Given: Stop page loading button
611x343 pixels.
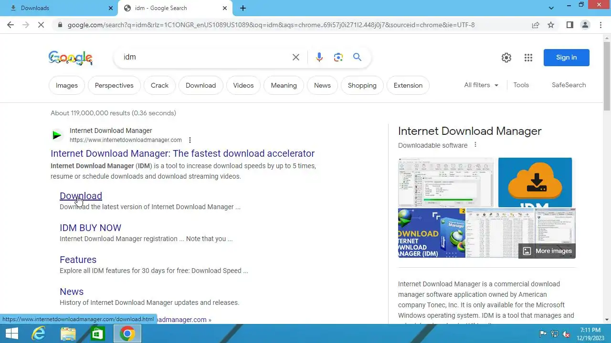Looking at the screenshot, I should click(x=41, y=25).
